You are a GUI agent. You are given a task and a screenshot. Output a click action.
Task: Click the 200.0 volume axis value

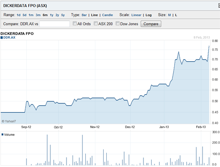tap(216, 143)
